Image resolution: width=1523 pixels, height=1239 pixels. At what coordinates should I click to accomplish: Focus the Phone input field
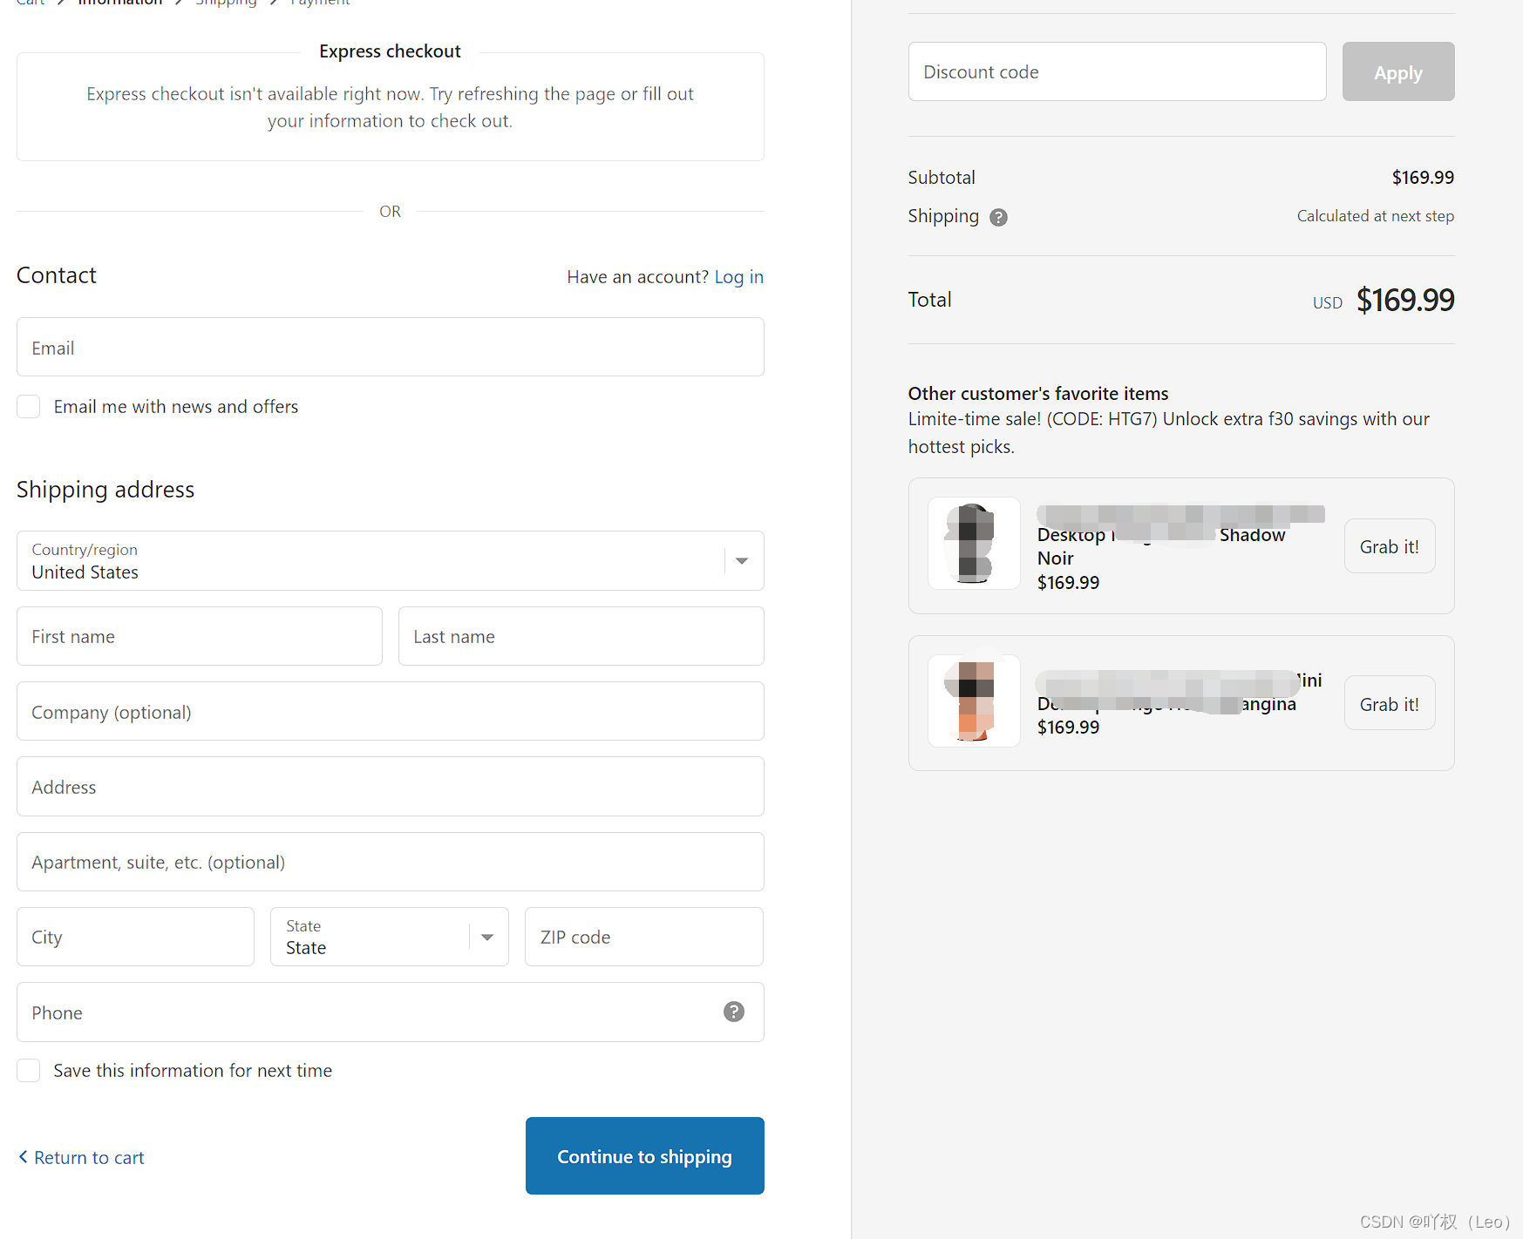(390, 1012)
